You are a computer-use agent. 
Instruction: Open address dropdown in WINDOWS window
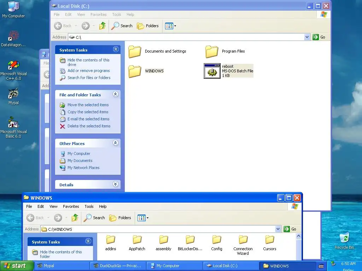coord(278,229)
